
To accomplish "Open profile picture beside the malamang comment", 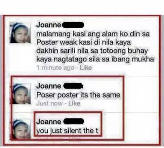I will [20, 32].
